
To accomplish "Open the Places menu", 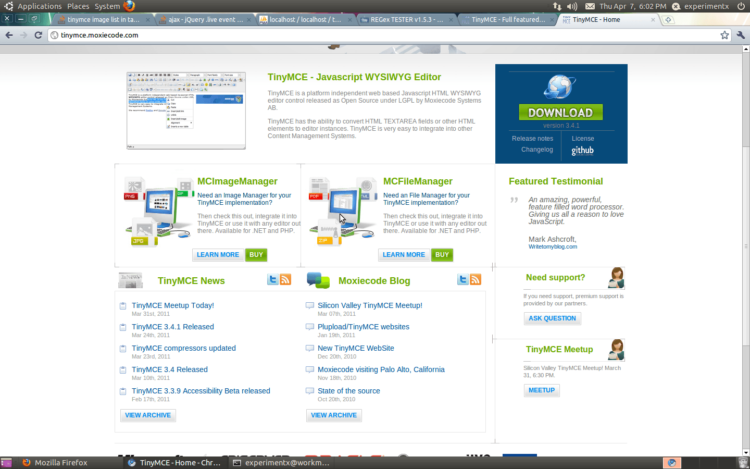I will (78, 6).
